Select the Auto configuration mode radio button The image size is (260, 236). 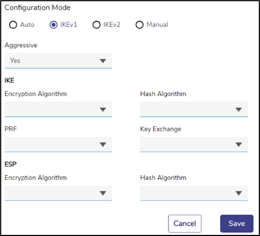pyautogui.click(x=13, y=25)
